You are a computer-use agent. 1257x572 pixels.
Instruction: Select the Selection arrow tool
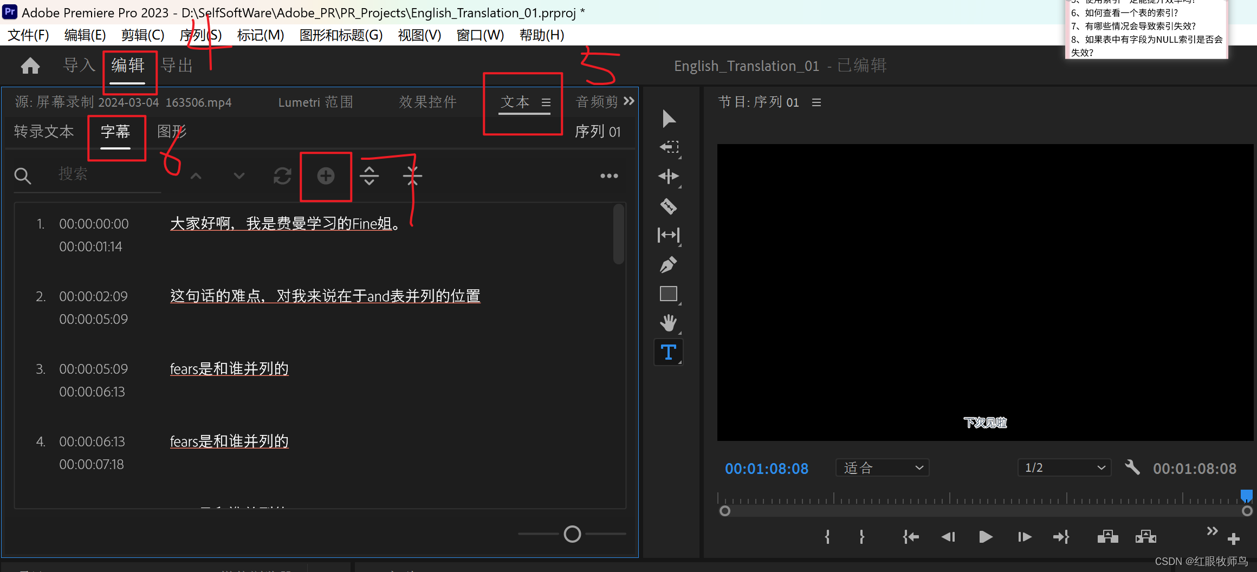click(669, 119)
